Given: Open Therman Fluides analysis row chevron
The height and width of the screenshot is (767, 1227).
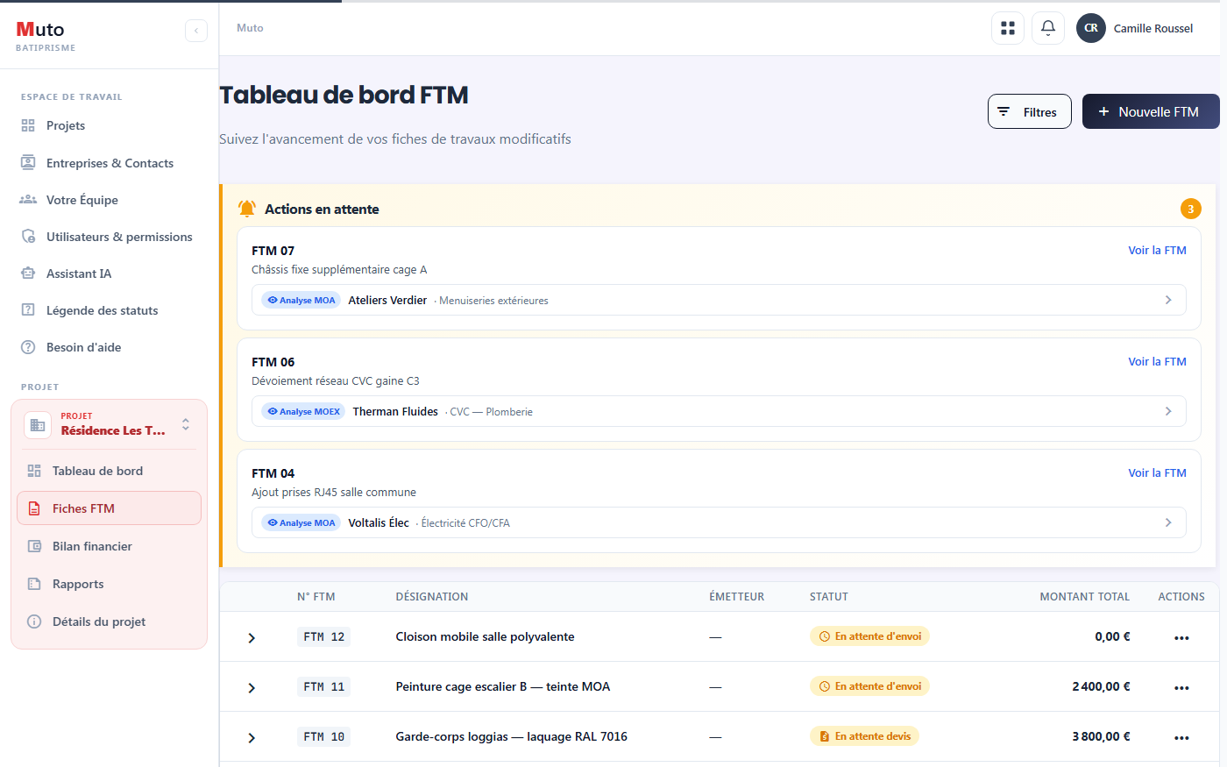Looking at the screenshot, I should click(1168, 411).
